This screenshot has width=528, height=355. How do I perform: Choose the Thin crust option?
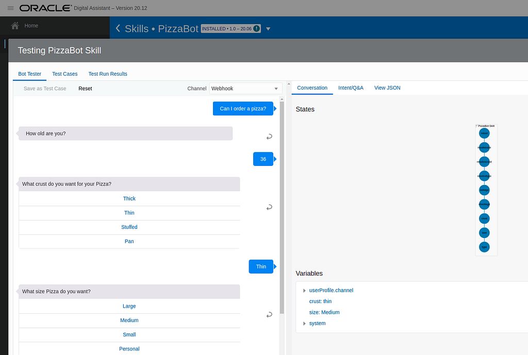click(x=129, y=213)
